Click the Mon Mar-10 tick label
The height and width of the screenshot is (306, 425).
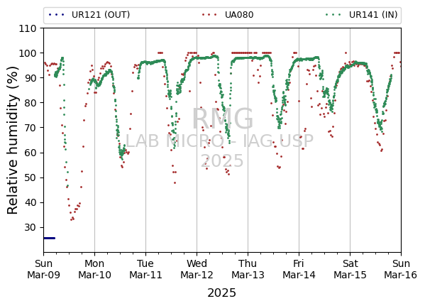click(x=94, y=269)
